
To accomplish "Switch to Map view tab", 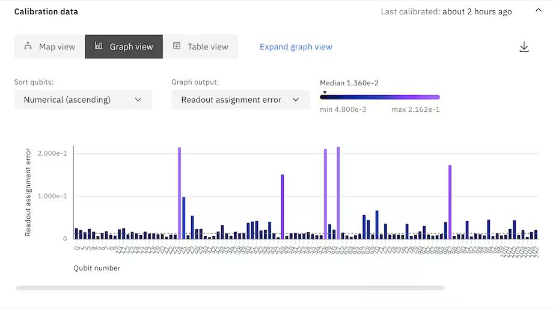I will point(50,46).
